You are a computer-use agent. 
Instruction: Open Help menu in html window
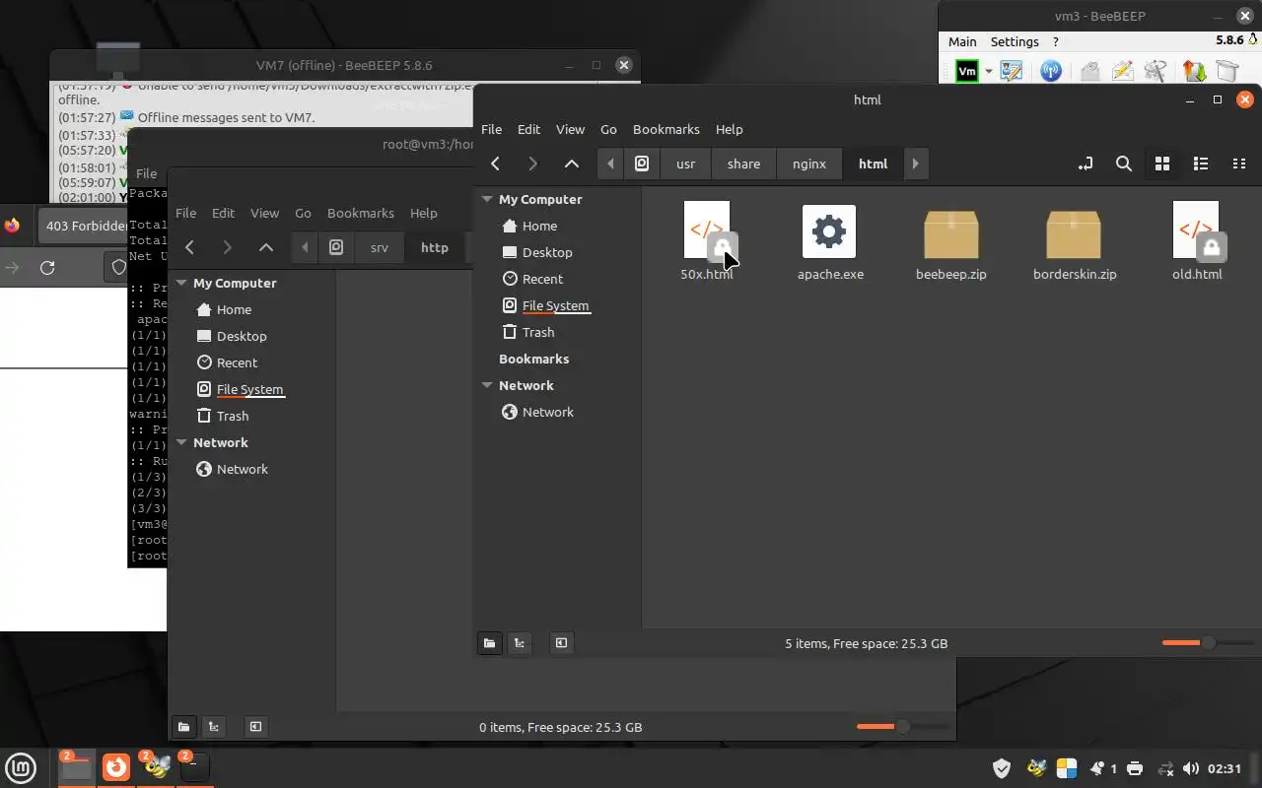729,129
